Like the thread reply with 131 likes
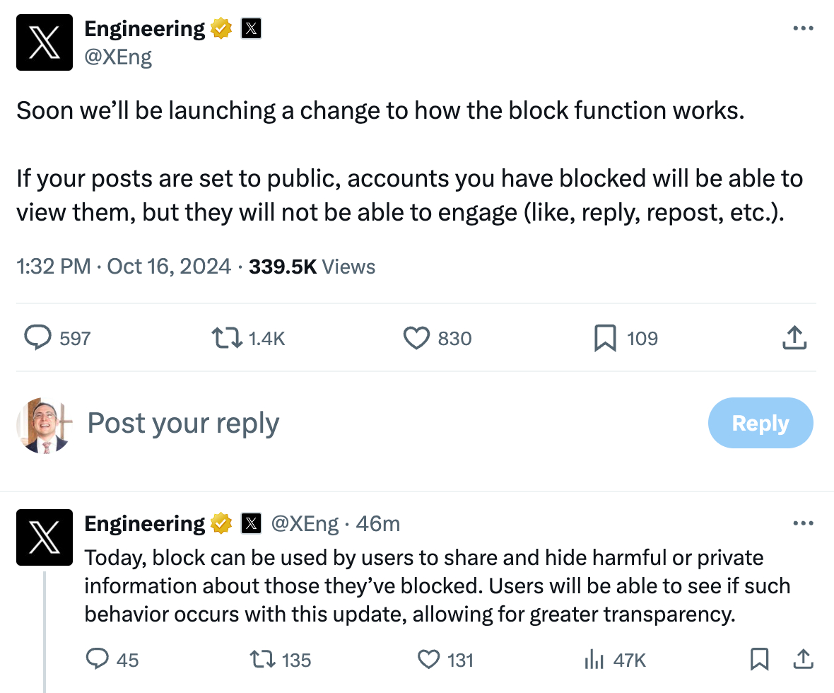Screen dimensions: 834x693 tap(428, 660)
